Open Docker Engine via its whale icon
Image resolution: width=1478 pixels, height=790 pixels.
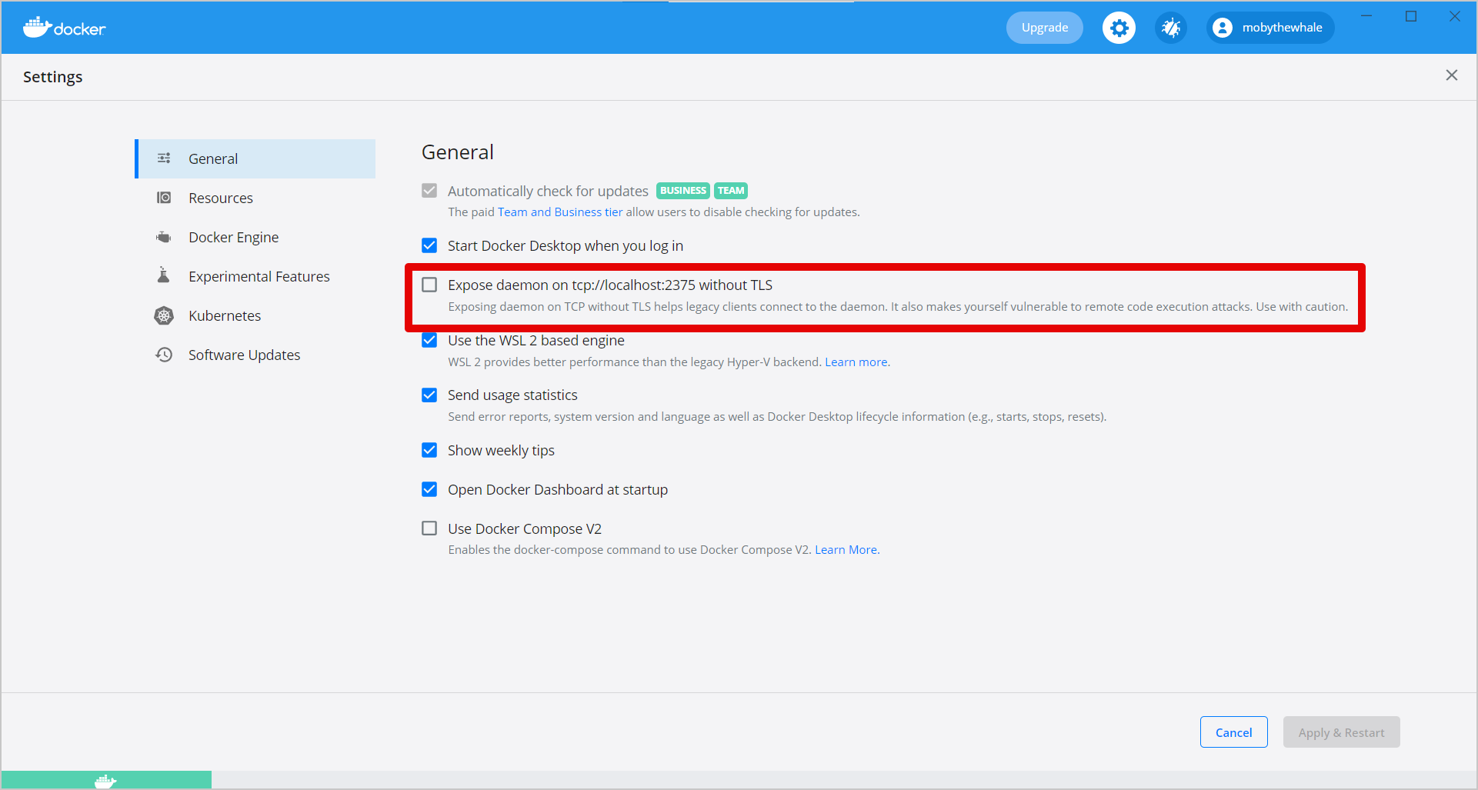(x=164, y=237)
